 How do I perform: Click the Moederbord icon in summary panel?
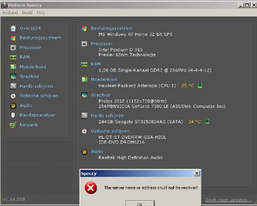(84, 80)
